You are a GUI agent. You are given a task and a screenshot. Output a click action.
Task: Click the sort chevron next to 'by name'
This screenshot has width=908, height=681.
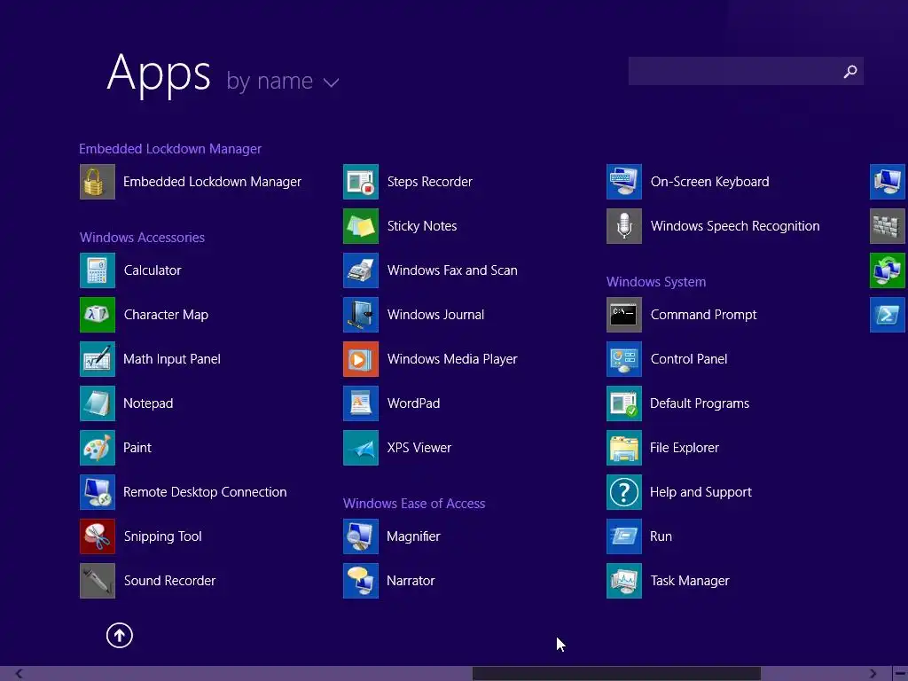[x=332, y=82]
